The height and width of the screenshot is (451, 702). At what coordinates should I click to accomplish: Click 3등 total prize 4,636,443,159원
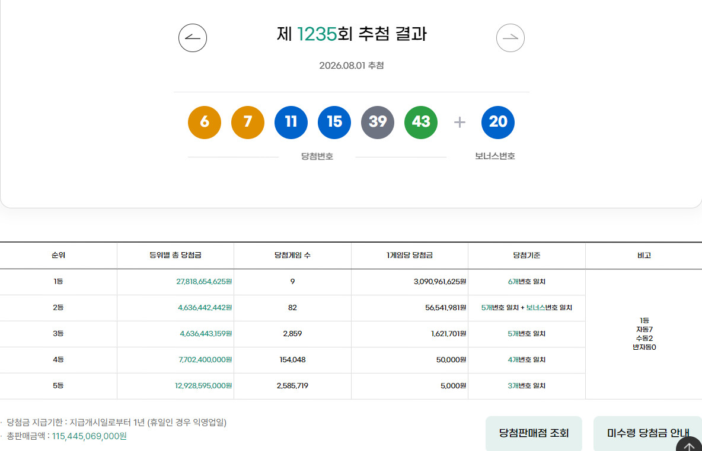click(206, 333)
